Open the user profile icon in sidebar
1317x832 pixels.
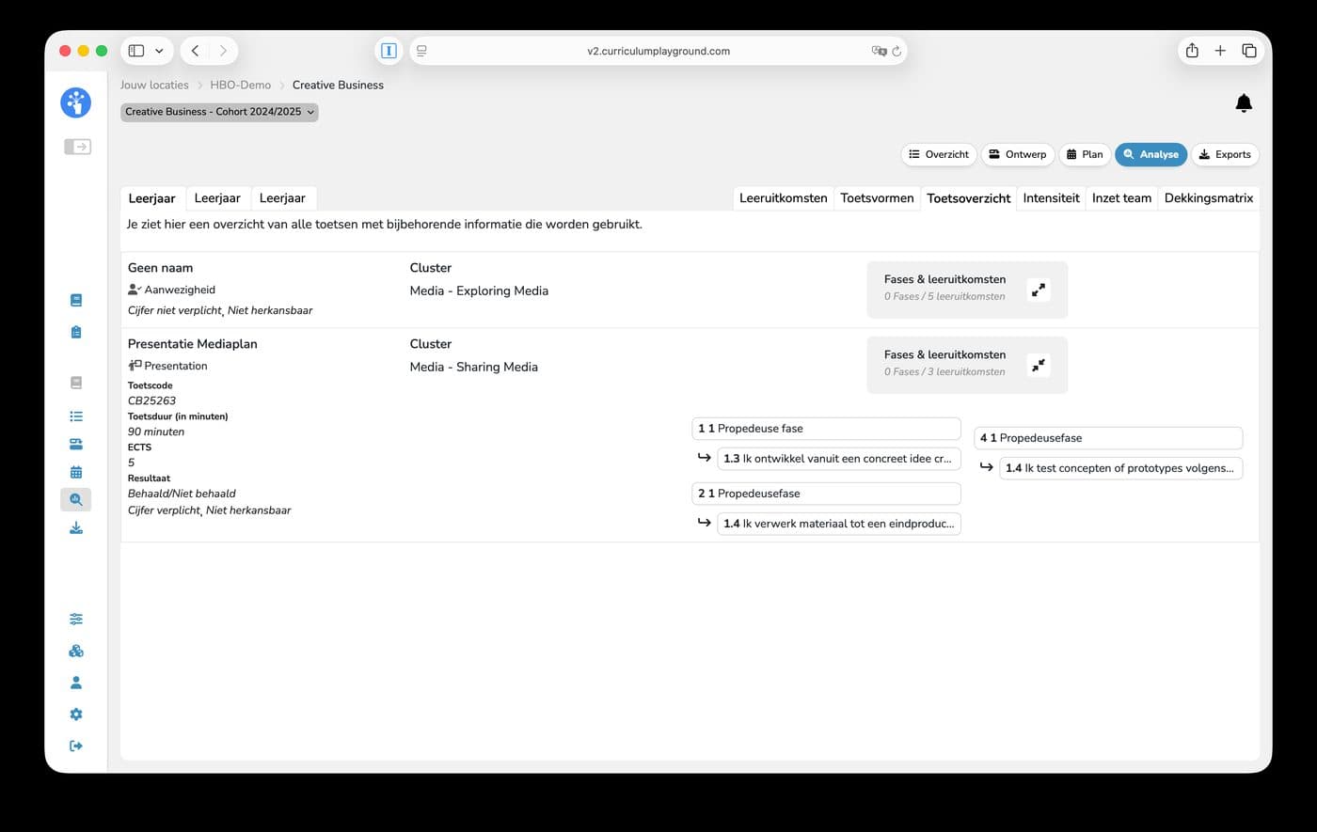[x=76, y=683]
